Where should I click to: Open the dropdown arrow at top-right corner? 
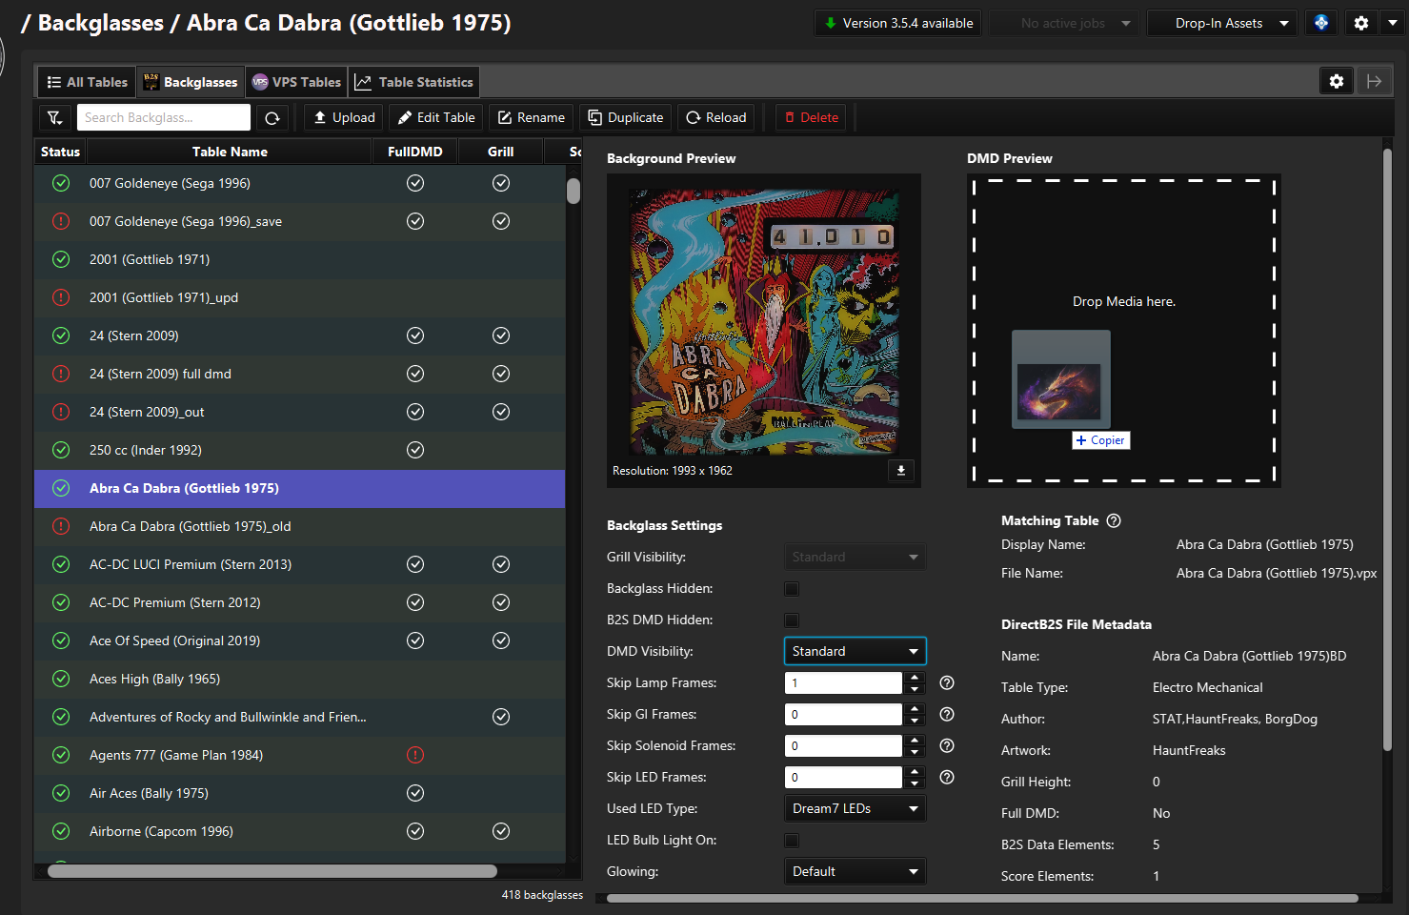[1393, 23]
